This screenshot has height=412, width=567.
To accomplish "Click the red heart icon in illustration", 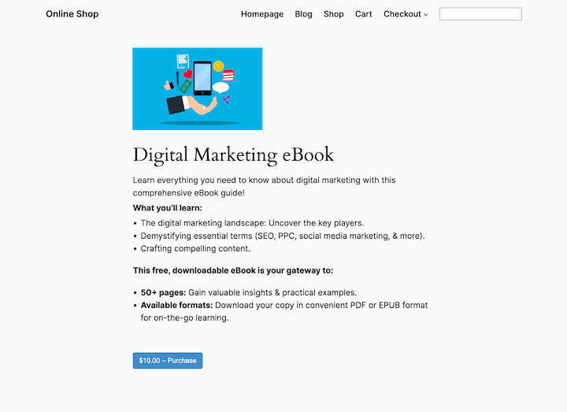I will (x=188, y=74).
